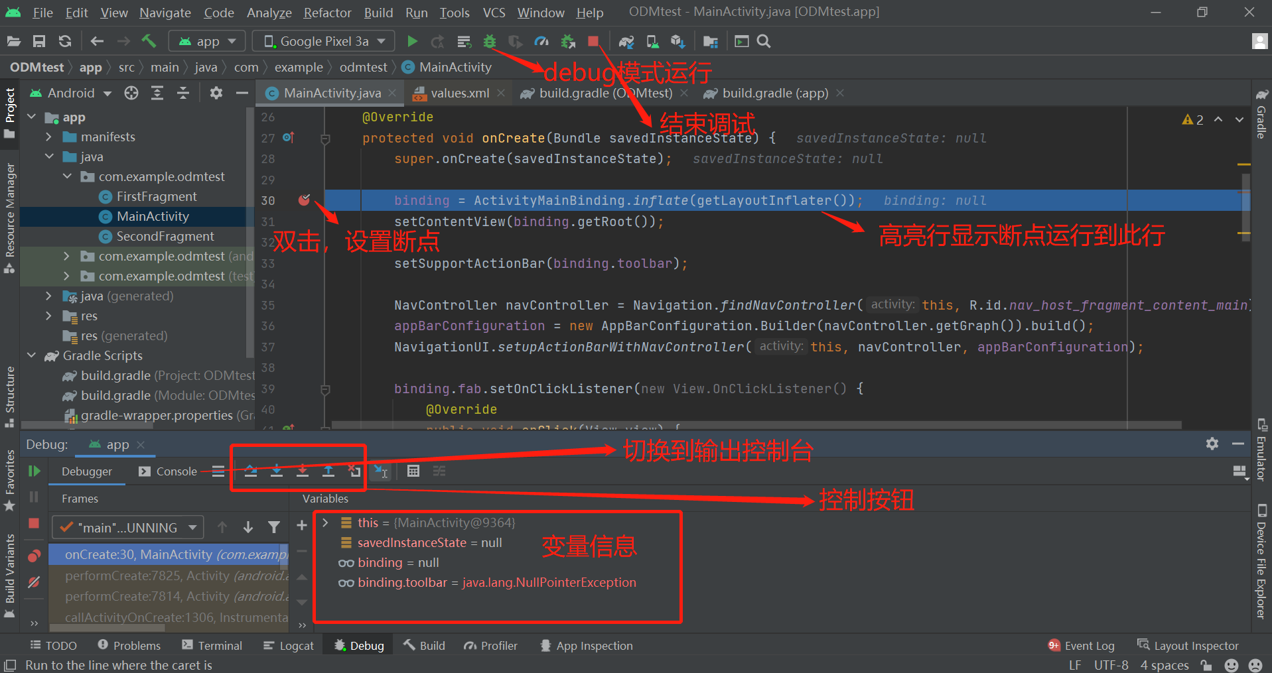This screenshot has width=1272, height=673.
Task: Select opened file locate target icon
Action: pyautogui.click(x=131, y=93)
